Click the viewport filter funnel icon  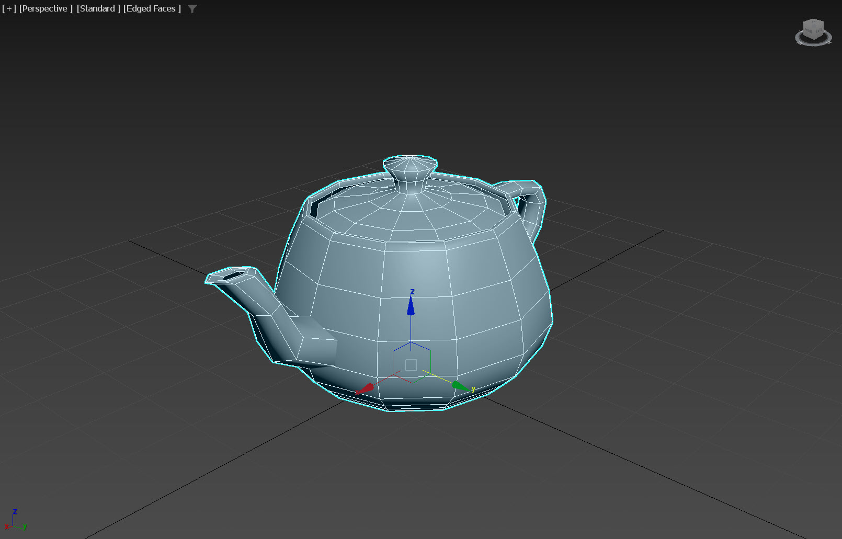click(x=192, y=9)
